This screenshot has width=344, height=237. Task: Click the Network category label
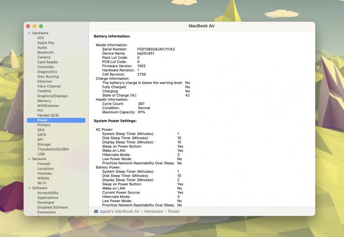click(39, 159)
